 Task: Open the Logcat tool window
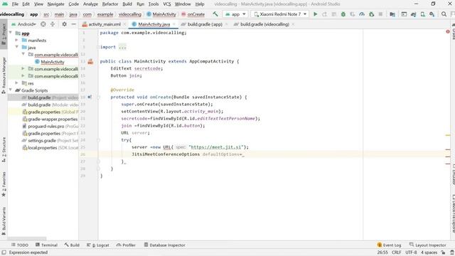[x=98, y=245]
